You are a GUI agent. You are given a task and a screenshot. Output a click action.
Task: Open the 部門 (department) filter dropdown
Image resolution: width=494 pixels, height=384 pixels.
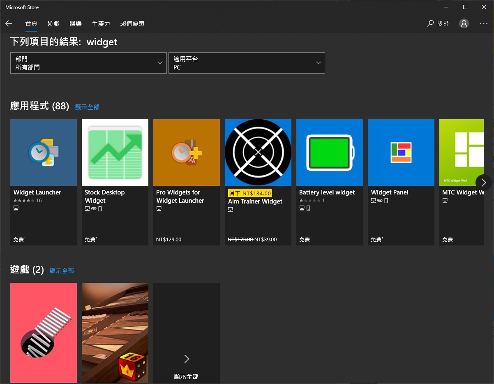tap(88, 62)
